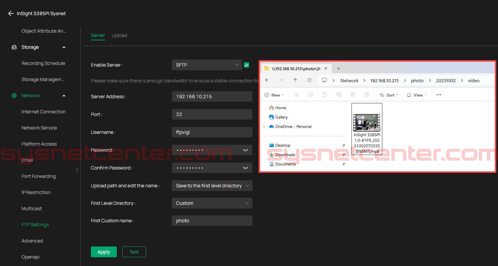Open the SFTP server type dropdown
Viewport: 498px width, 266px height.
(x=207, y=65)
